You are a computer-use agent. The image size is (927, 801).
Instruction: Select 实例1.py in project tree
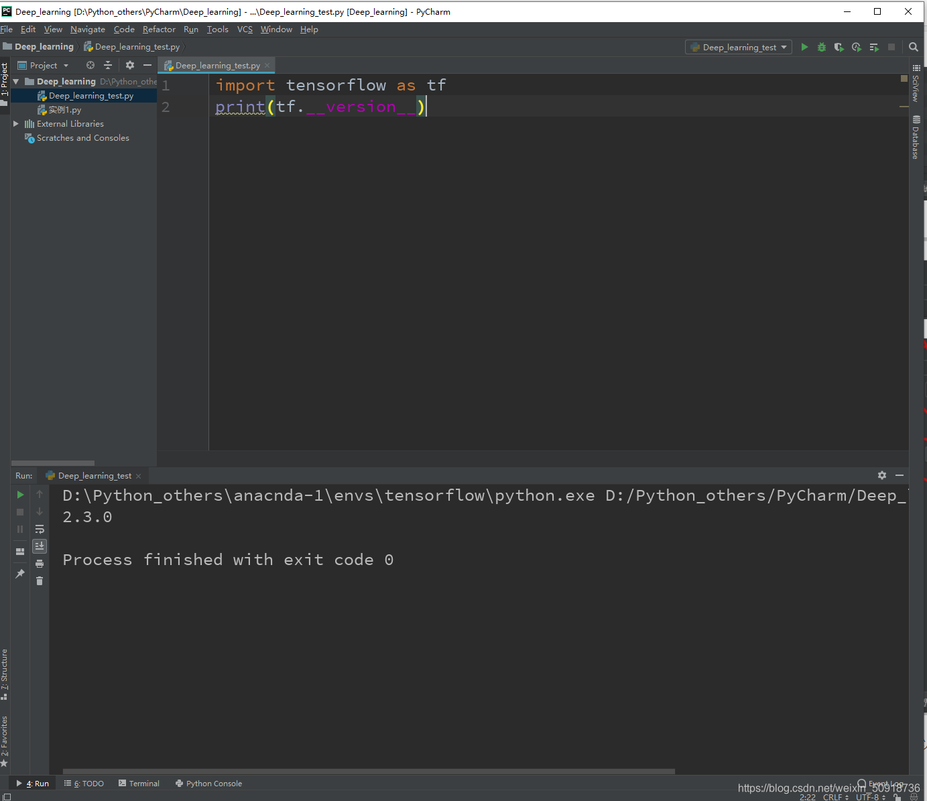[64, 110]
